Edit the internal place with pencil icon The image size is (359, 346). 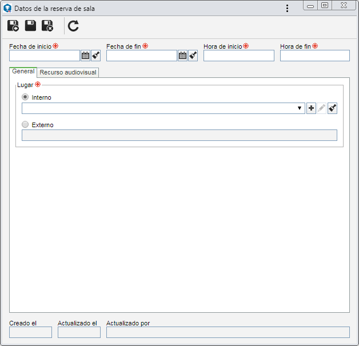[322, 108]
